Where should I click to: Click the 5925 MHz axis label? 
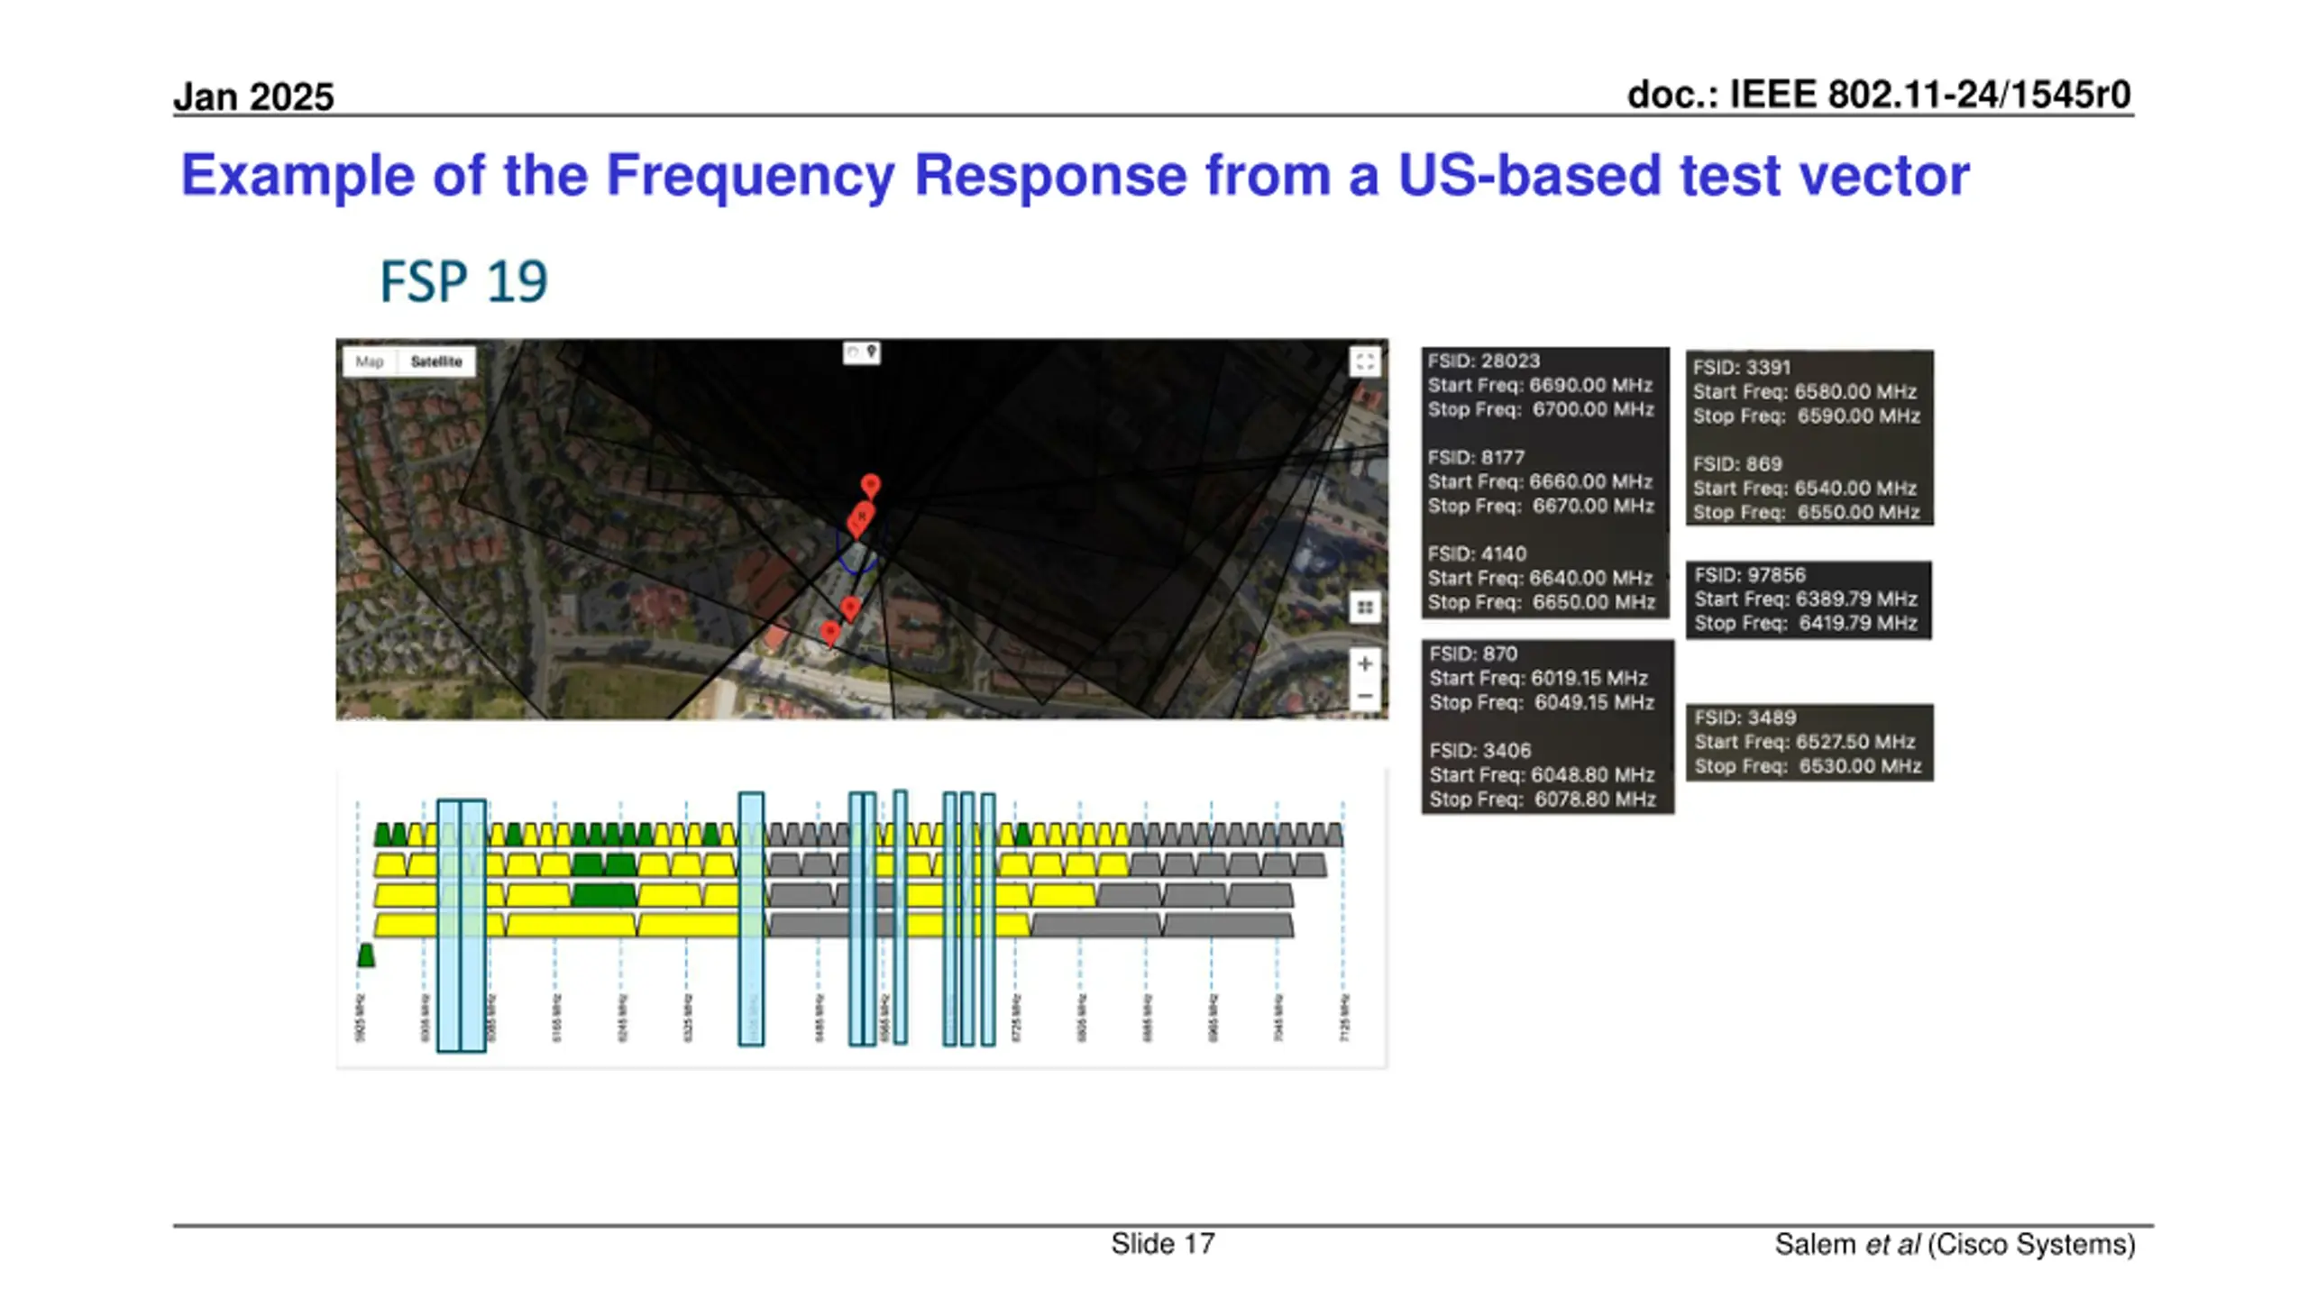360,1019
